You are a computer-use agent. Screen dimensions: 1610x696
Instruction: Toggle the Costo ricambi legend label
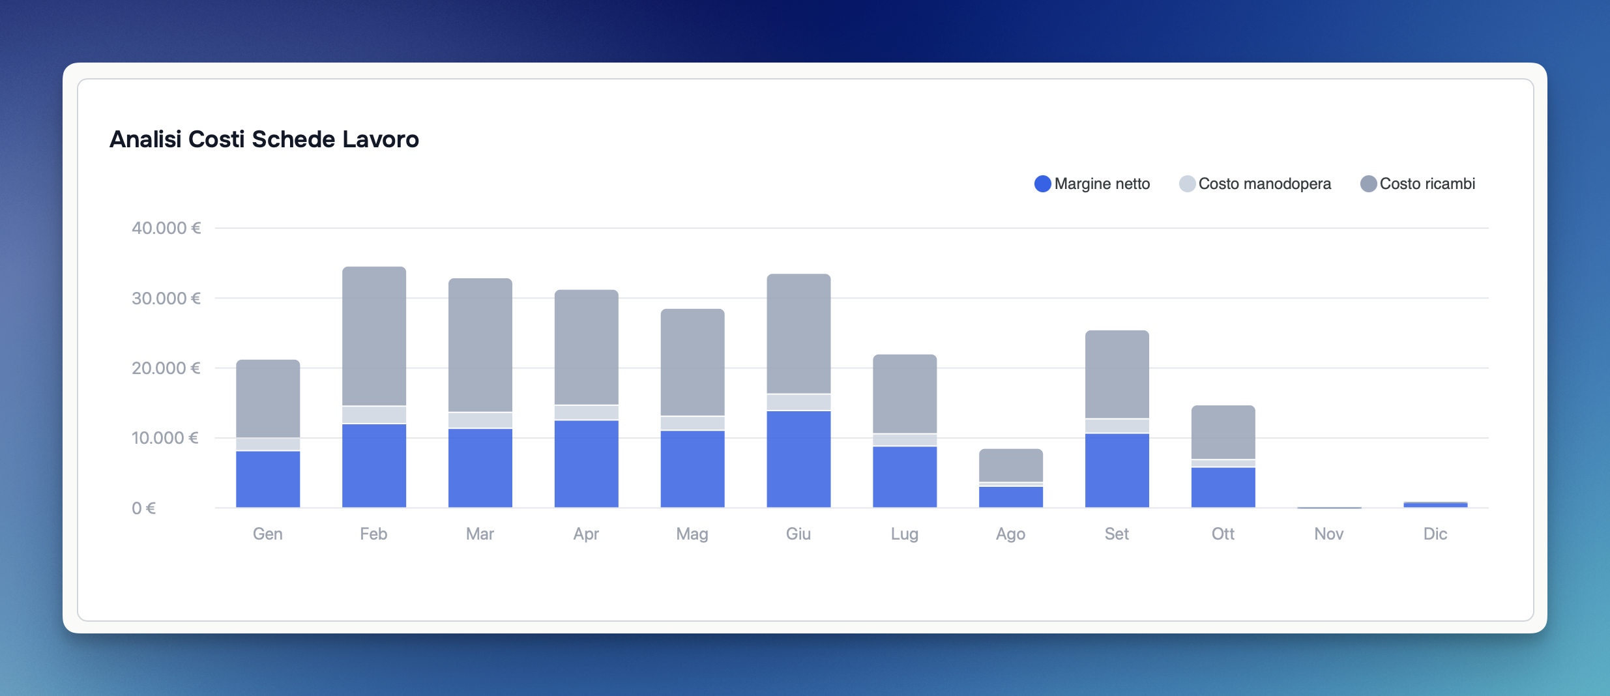[1427, 184]
